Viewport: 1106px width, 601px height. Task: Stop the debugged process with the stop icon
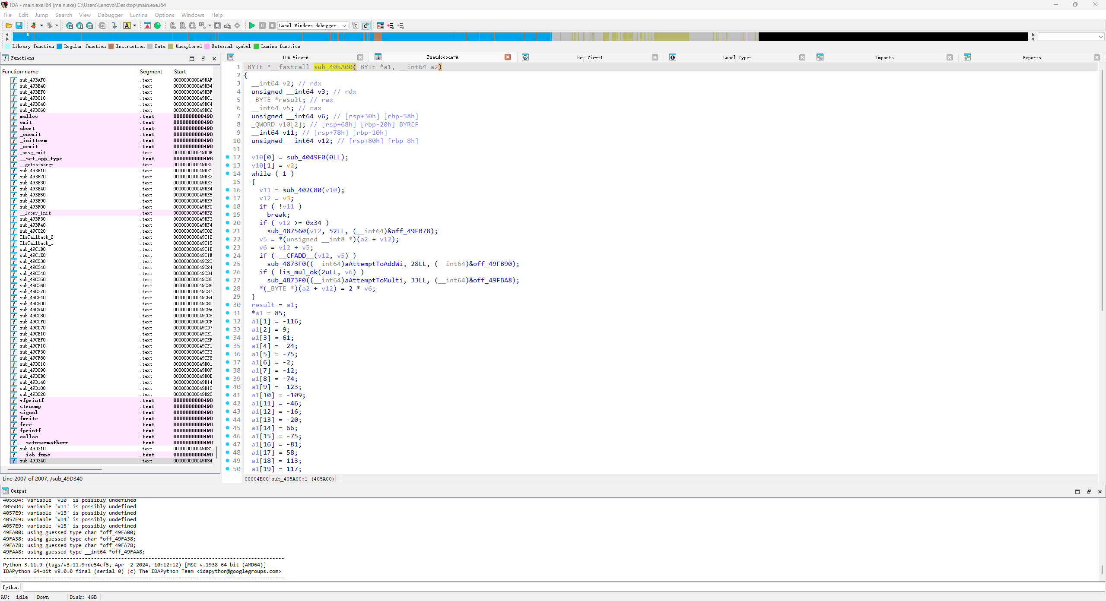[x=272, y=25]
